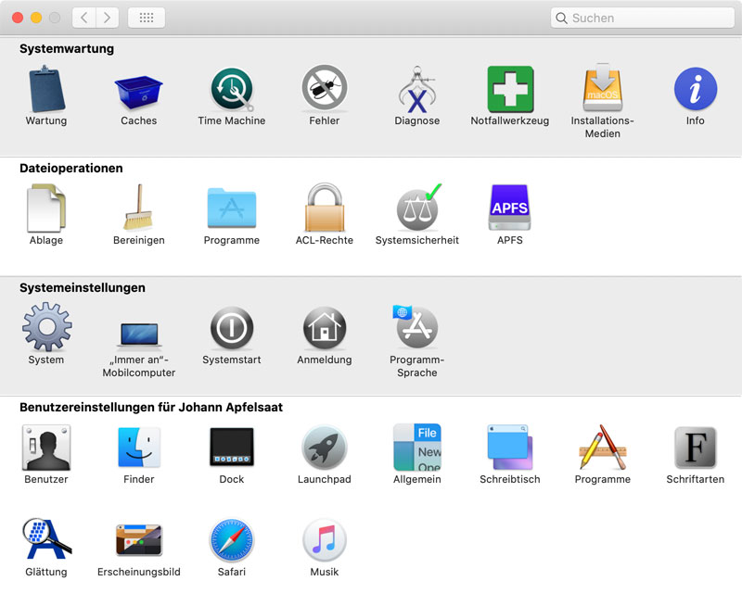Screen dimensions: 742x606
Task: Open the Launchpad rocket icon
Action: [x=325, y=448]
